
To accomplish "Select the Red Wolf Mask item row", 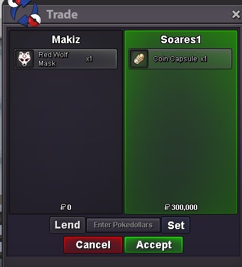I will (x=66, y=59).
